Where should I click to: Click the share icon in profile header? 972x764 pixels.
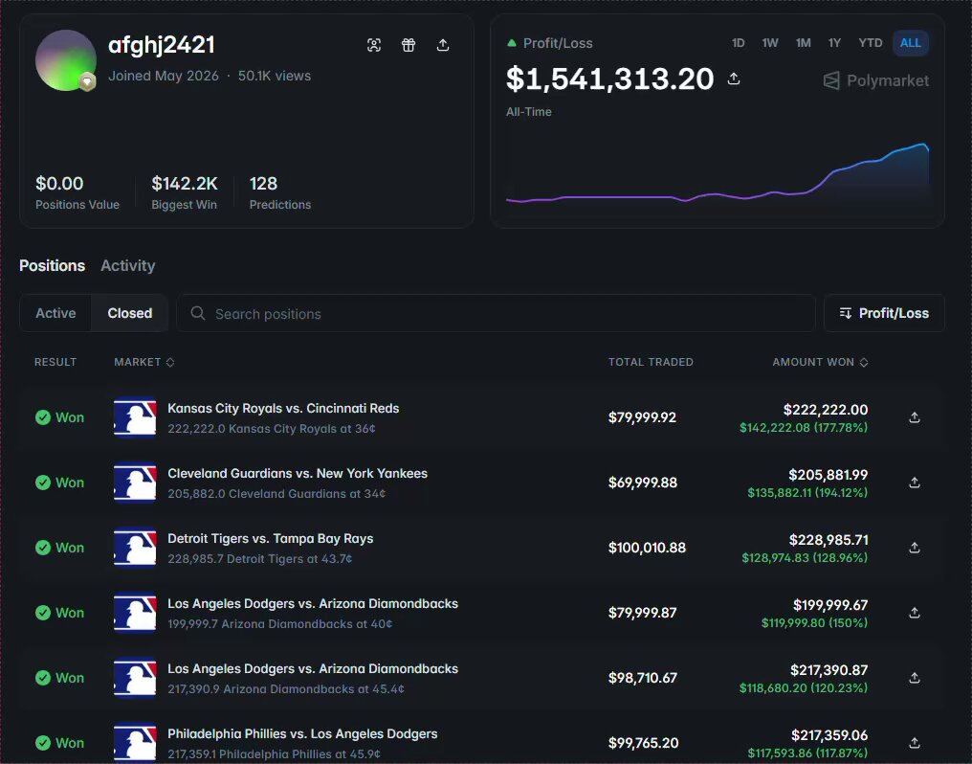pos(443,45)
